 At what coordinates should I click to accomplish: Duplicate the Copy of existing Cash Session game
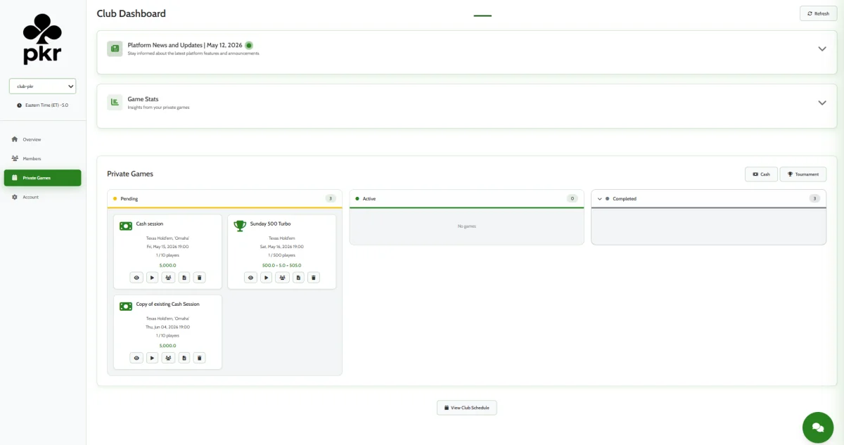click(184, 358)
